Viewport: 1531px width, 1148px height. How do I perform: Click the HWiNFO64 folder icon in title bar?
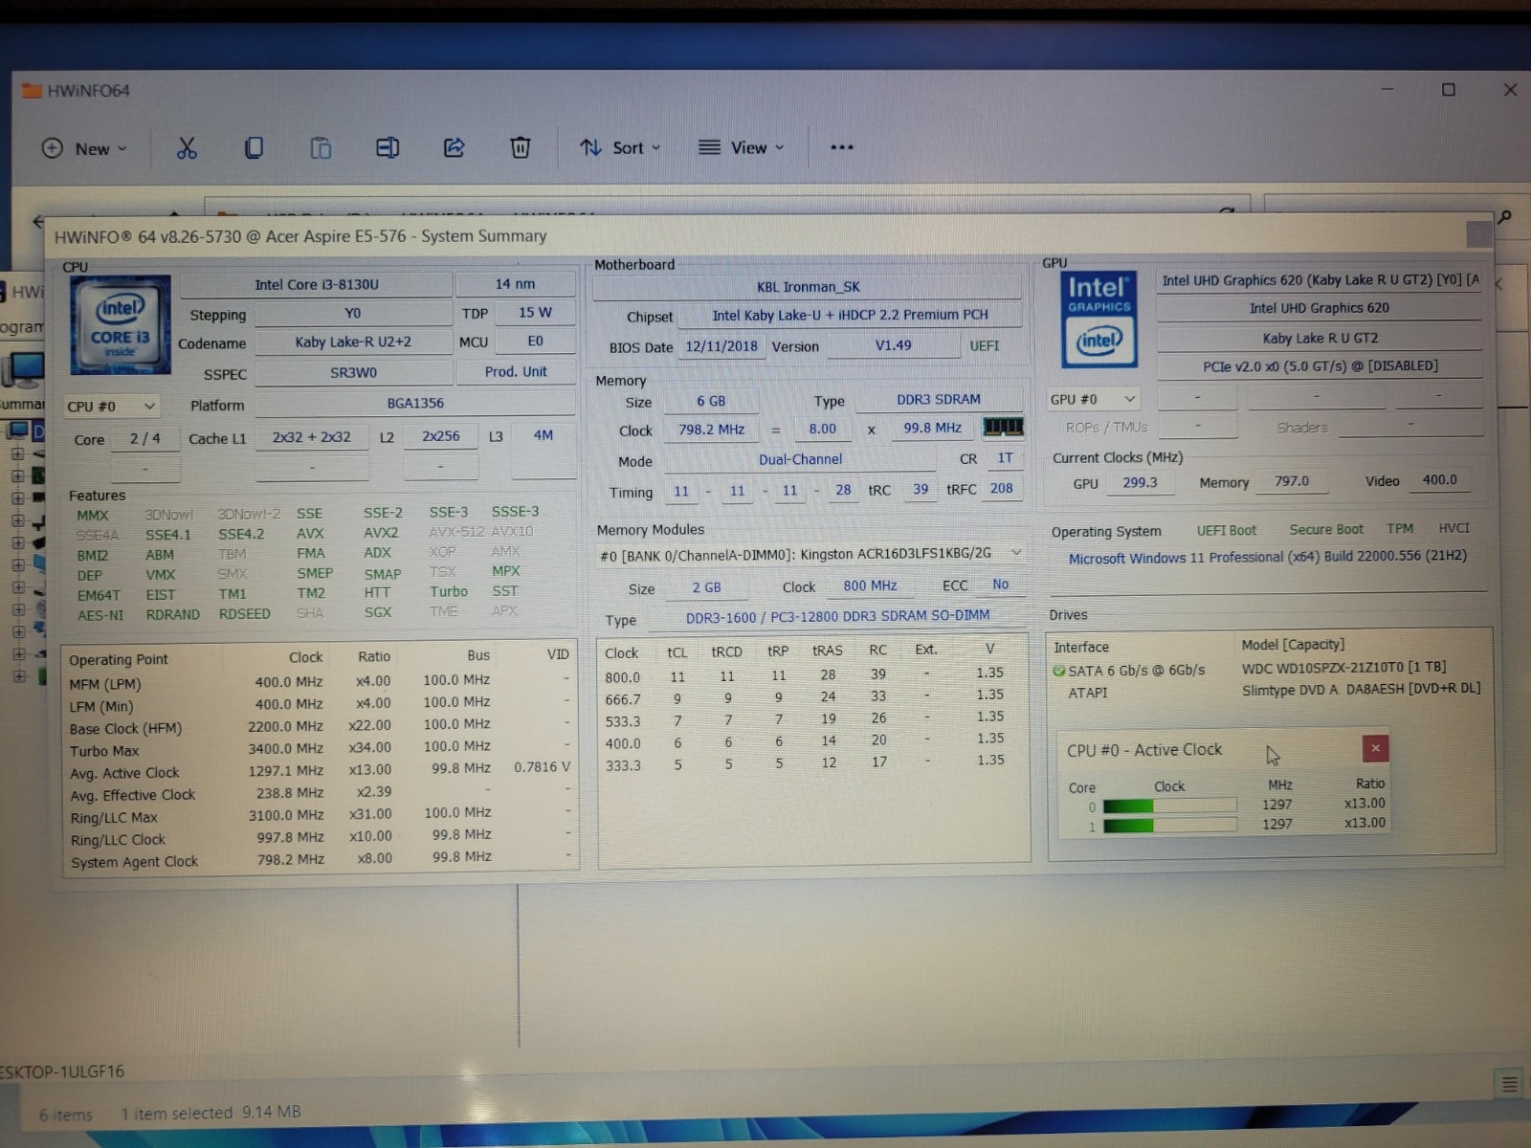33,90
